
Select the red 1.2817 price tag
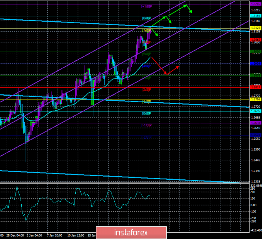[255, 87]
